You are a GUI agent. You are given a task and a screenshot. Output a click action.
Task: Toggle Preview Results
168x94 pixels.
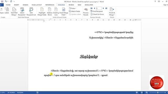click(x=86, y=11)
